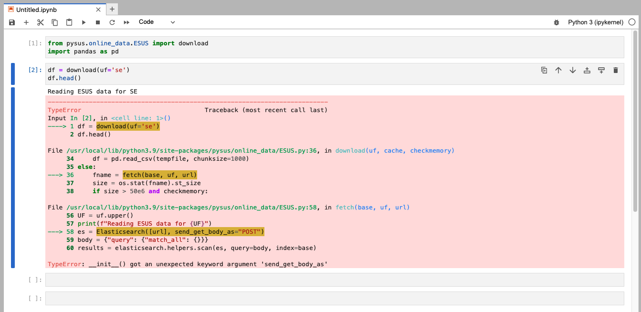Restart kernel and run all cells
Image resolution: width=641 pixels, height=312 pixels.
click(x=126, y=22)
